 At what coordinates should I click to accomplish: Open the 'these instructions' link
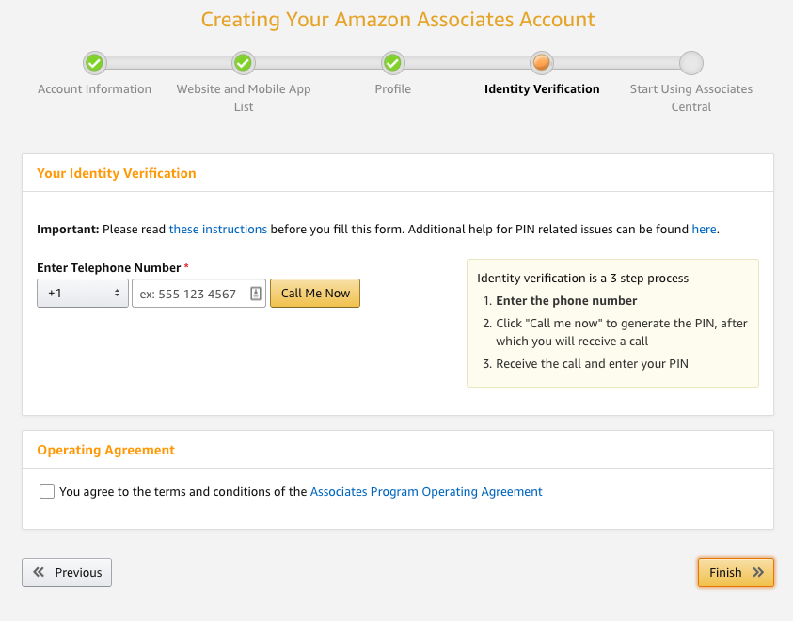pos(218,229)
